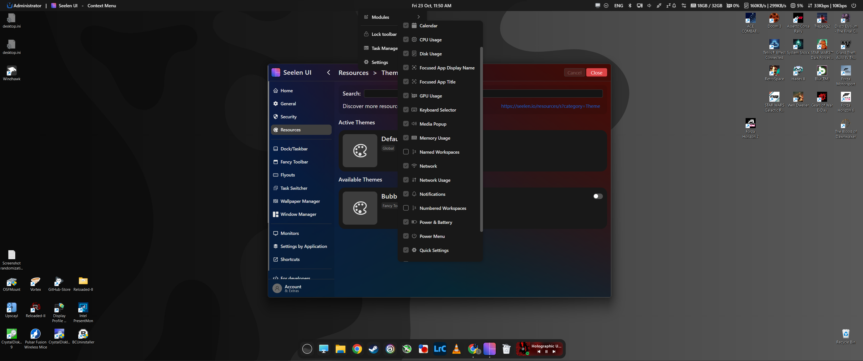Click the network usage 33Kbps indicator

827,6
